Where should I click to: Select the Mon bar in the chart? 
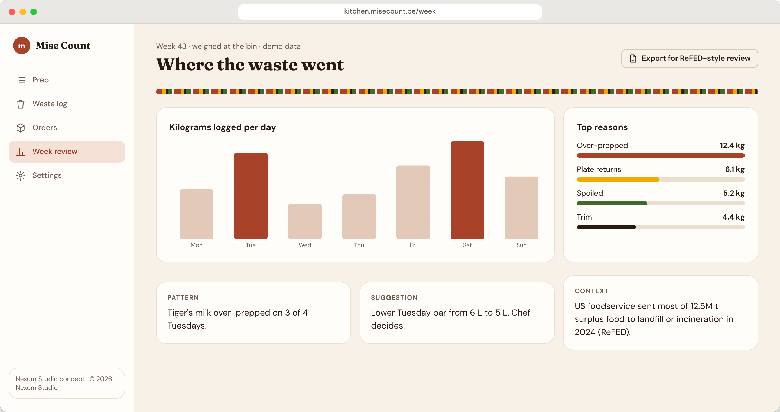pos(197,214)
